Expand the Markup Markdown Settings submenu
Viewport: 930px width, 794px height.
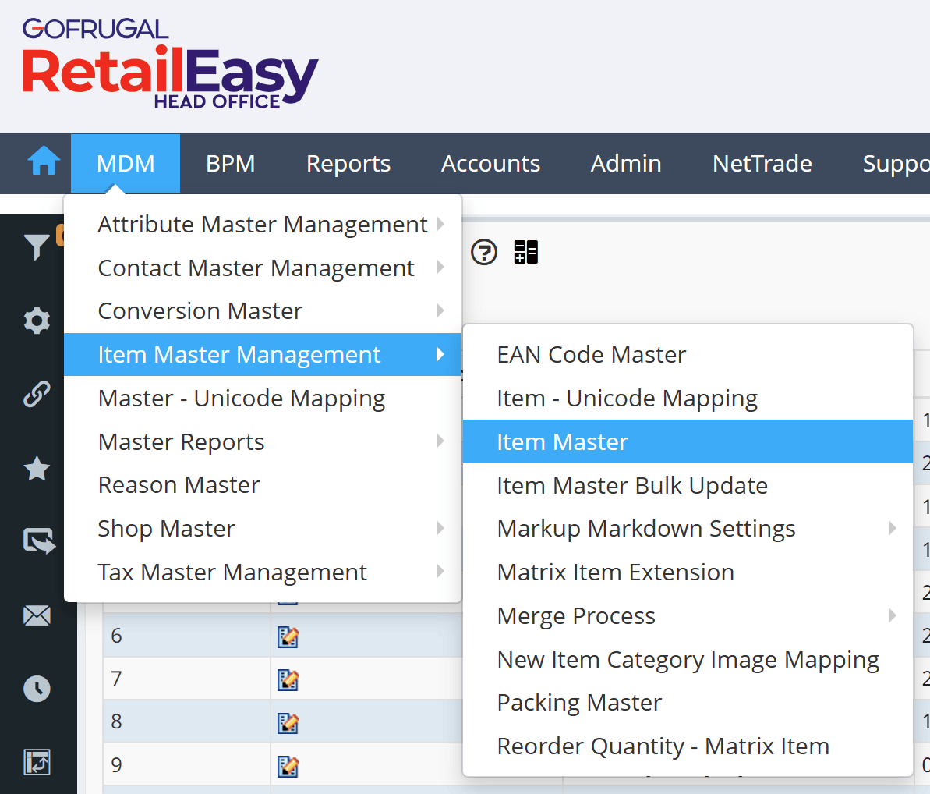click(646, 529)
